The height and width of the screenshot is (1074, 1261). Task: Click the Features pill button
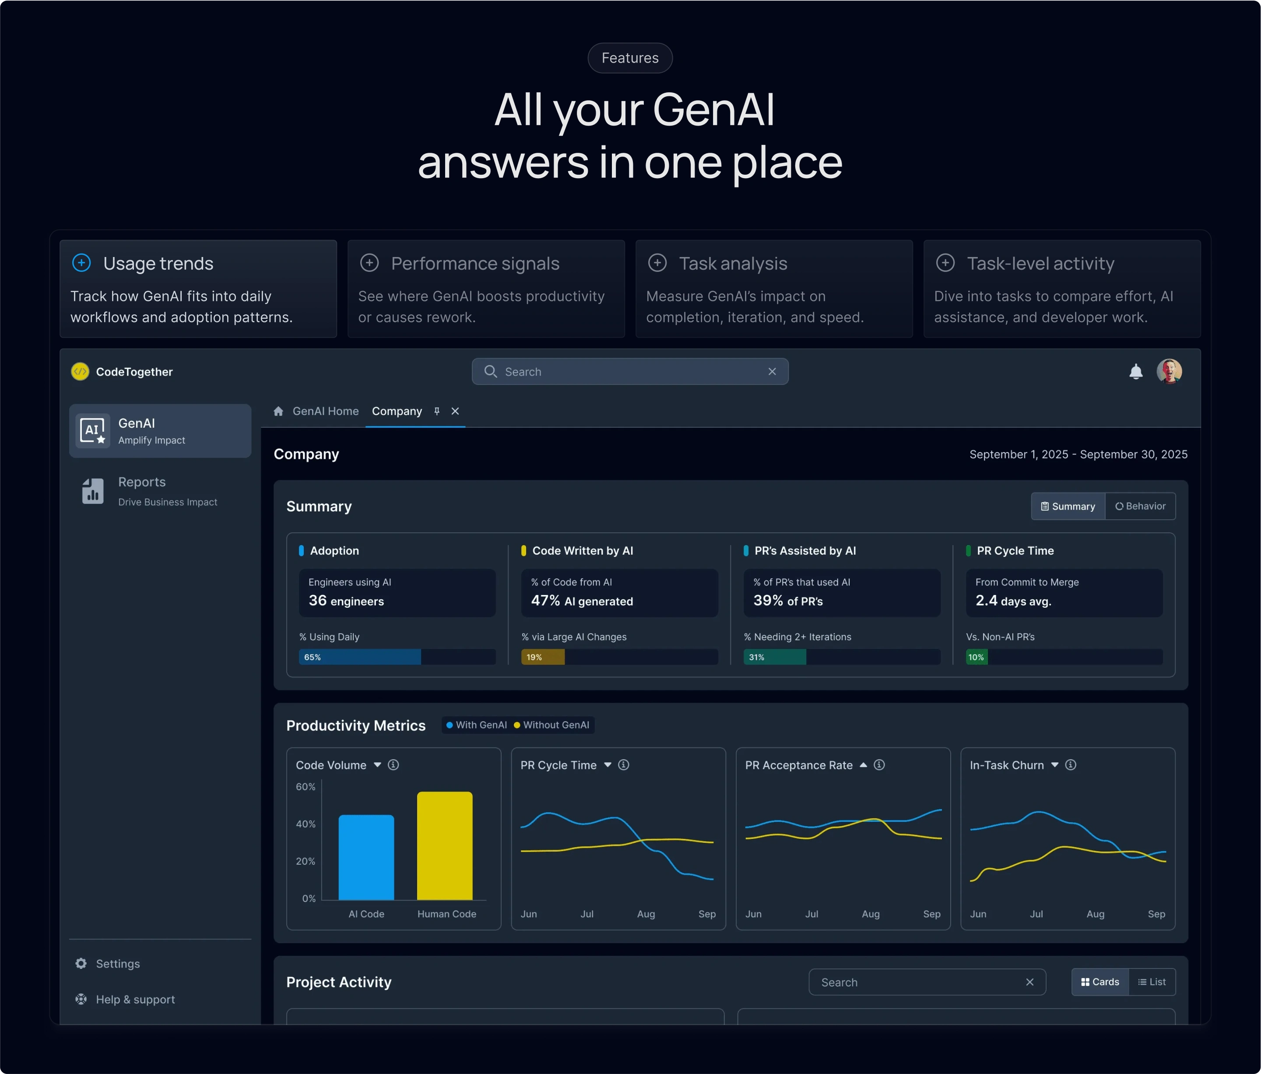point(630,58)
